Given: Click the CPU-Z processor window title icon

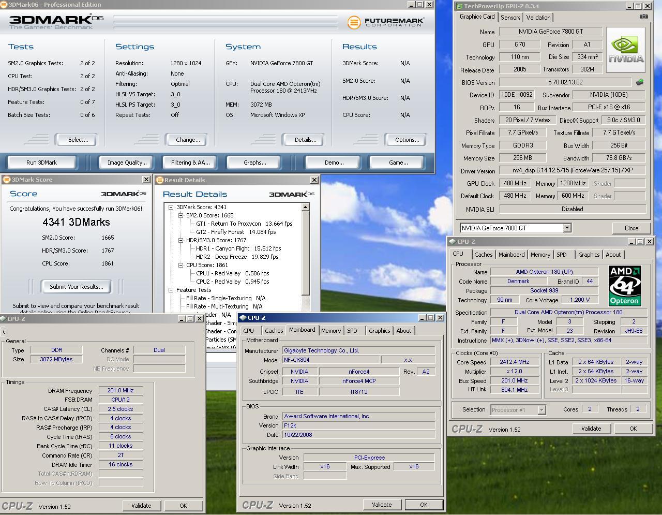Looking at the screenshot, I should 452,242.
